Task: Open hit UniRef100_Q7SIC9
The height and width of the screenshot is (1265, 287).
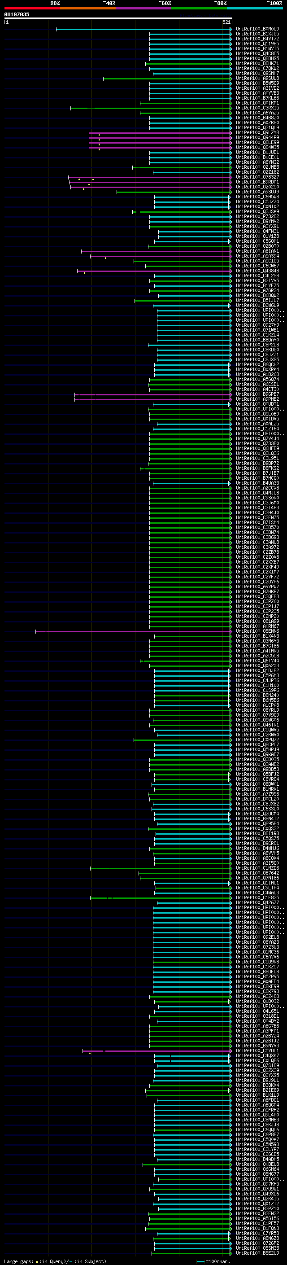Action: [x=257, y=1066]
